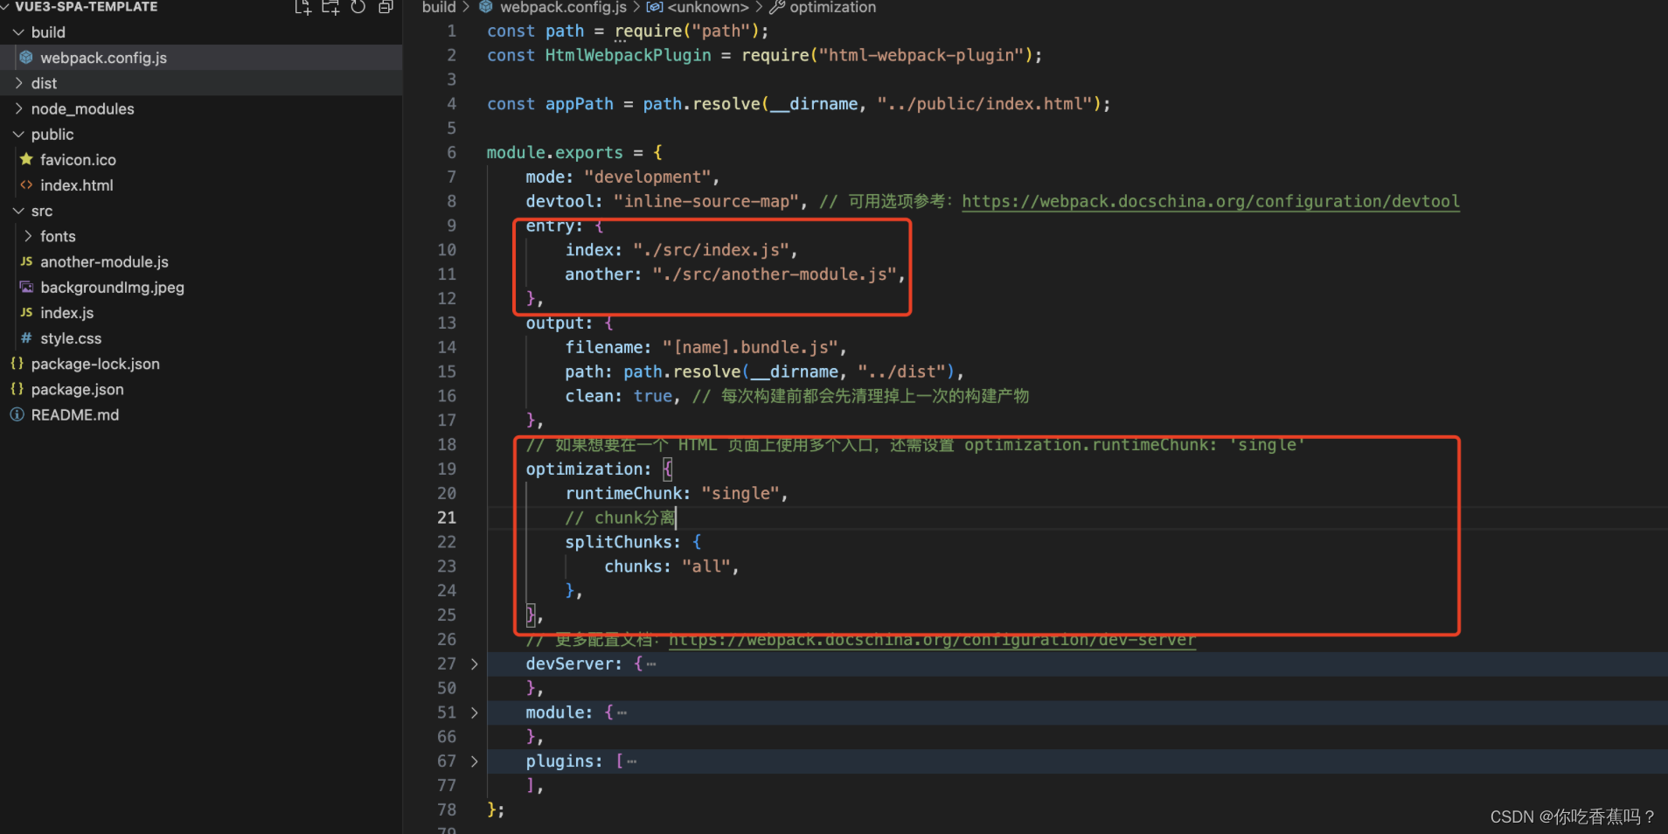The width and height of the screenshot is (1668, 834).
Task: Select the optimization breadcrumb segment
Action: pos(832,7)
